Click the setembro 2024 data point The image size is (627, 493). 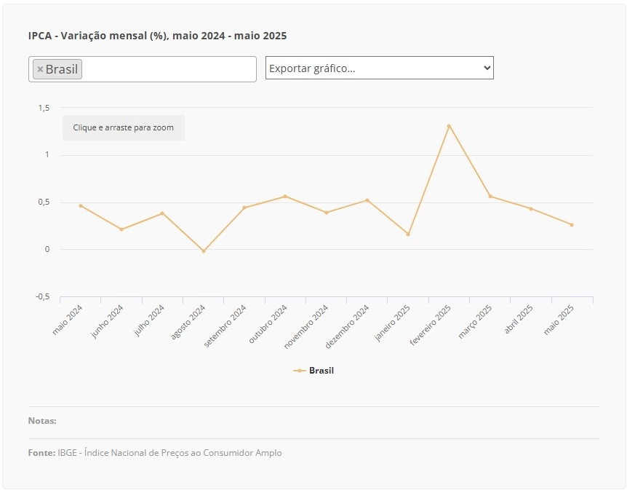point(244,208)
